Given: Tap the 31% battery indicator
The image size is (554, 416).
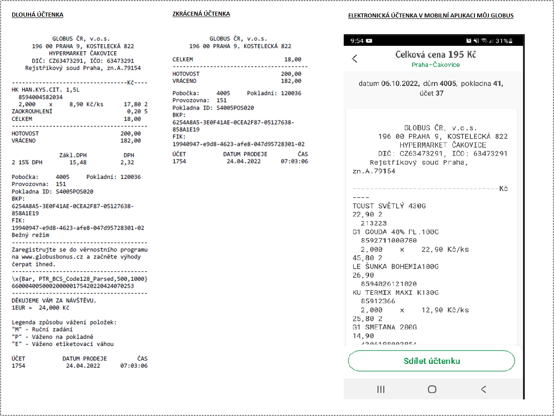Looking at the screenshot, I should (504, 41).
